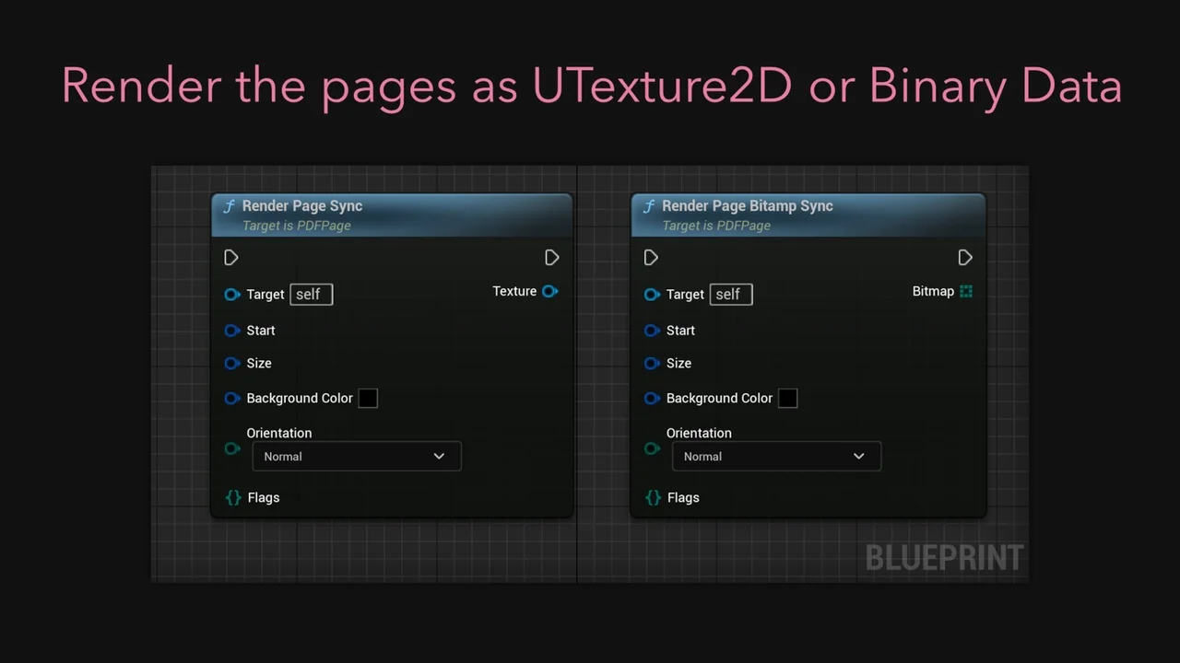Click Texture output pin on Render Page Sync
The width and height of the screenshot is (1180, 663).
coord(549,291)
